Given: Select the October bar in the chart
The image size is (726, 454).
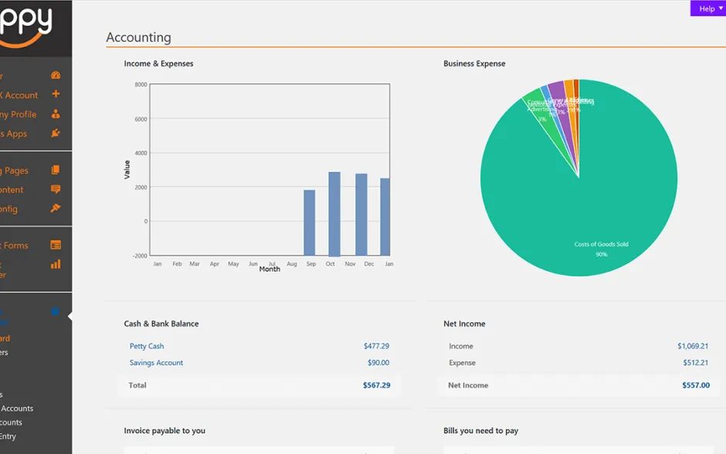Looking at the screenshot, I should point(334,213).
